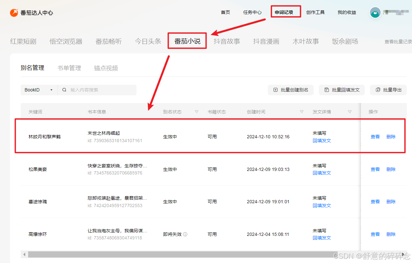The width and height of the screenshot is (412, 263).
Task: Open the 锚点视频 sub-tab
Action: pos(106,68)
